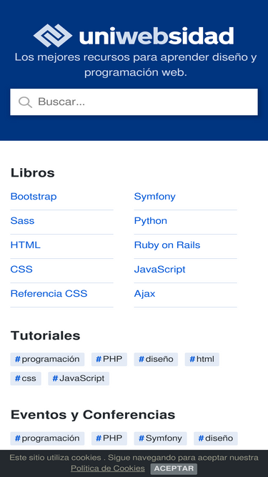This screenshot has height=477, width=268.
Task: Choose the #html tutorials tag
Action: [x=202, y=359]
